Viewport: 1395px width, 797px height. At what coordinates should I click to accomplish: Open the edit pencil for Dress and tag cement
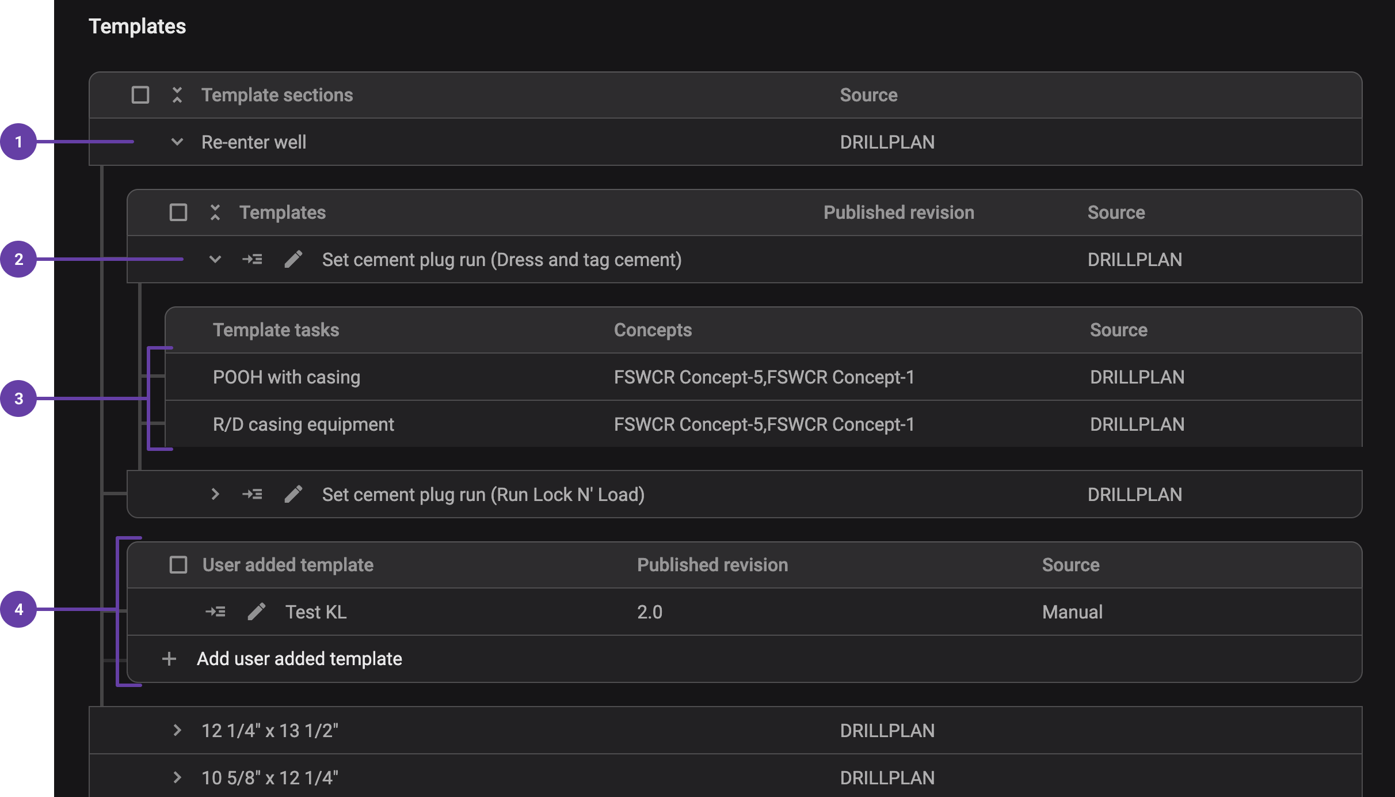tap(294, 259)
